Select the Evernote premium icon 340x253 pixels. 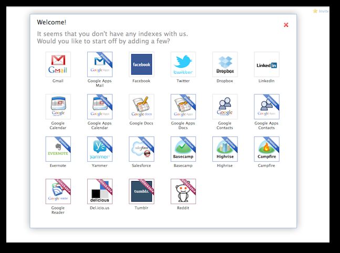58,149
